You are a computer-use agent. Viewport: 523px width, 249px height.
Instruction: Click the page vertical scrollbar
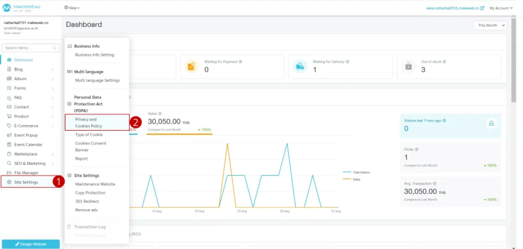coord(513,60)
